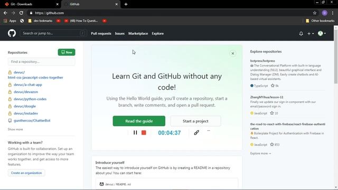Star the botpress/botpress repository
338x190 pixels.
point(273,85)
